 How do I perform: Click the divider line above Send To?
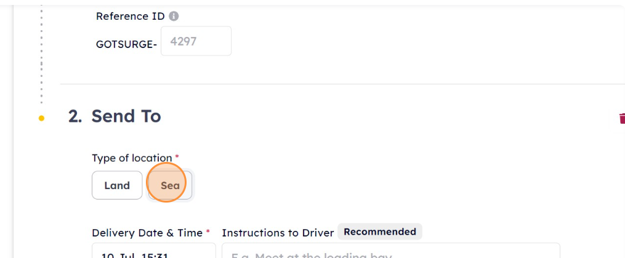click(342, 84)
